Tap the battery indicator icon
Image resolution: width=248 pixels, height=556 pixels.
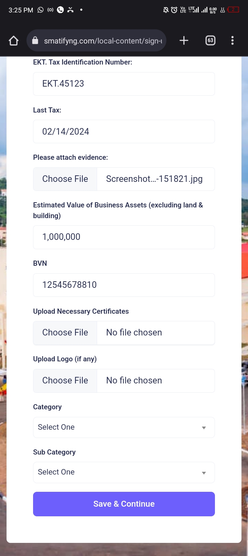pos(233,10)
